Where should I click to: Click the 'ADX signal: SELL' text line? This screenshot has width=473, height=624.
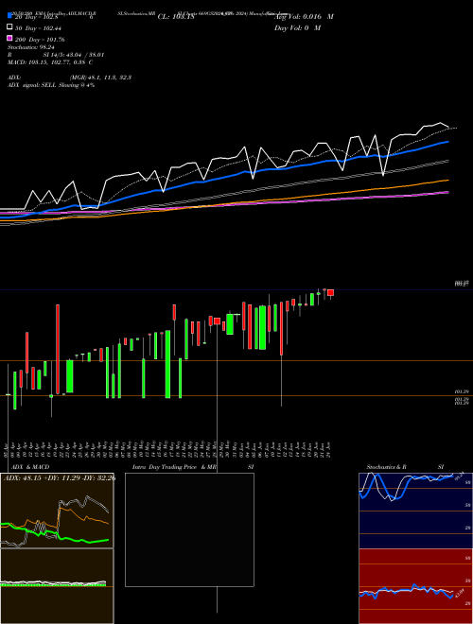(51, 85)
